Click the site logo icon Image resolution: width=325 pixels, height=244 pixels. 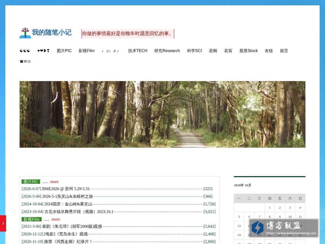[x=25, y=33]
